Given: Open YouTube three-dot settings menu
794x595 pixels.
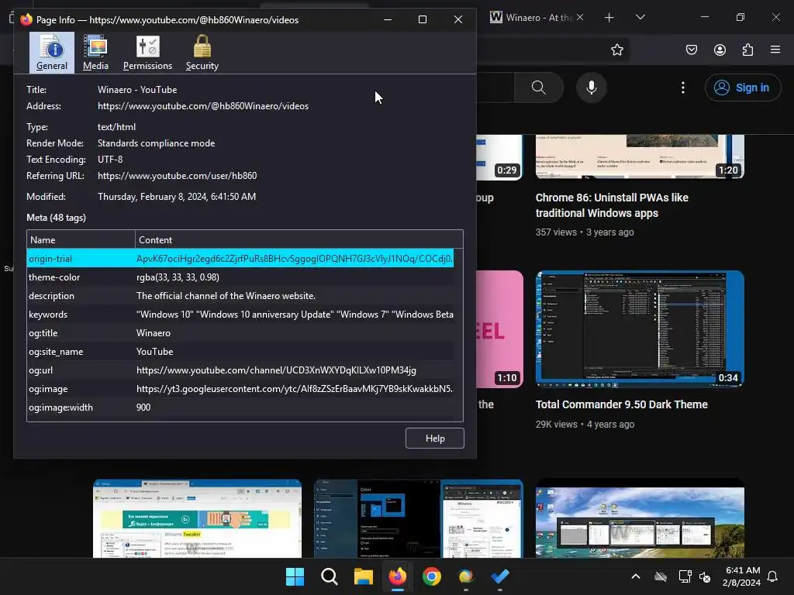Looking at the screenshot, I should pyautogui.click(x=682, y=88).
